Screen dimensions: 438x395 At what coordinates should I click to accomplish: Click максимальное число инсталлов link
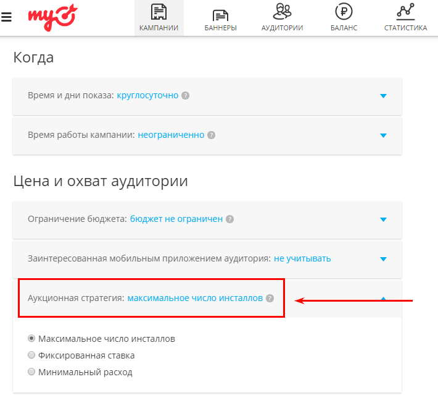(x=195, y=298)
